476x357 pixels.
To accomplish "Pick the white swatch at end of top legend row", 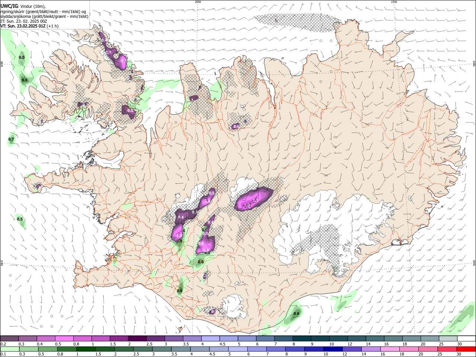I will click(x=467, y=338).
